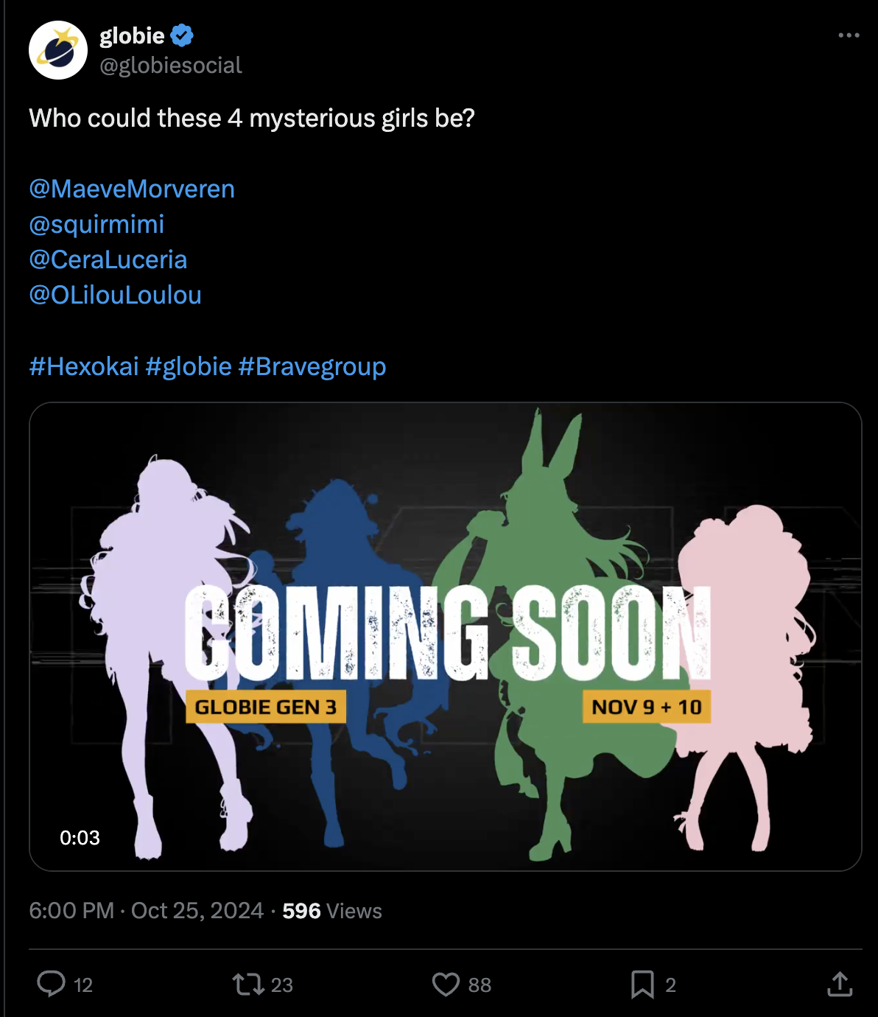Open the #globie hashtag
Screen dimensions: 878x1017
[189, 366]
